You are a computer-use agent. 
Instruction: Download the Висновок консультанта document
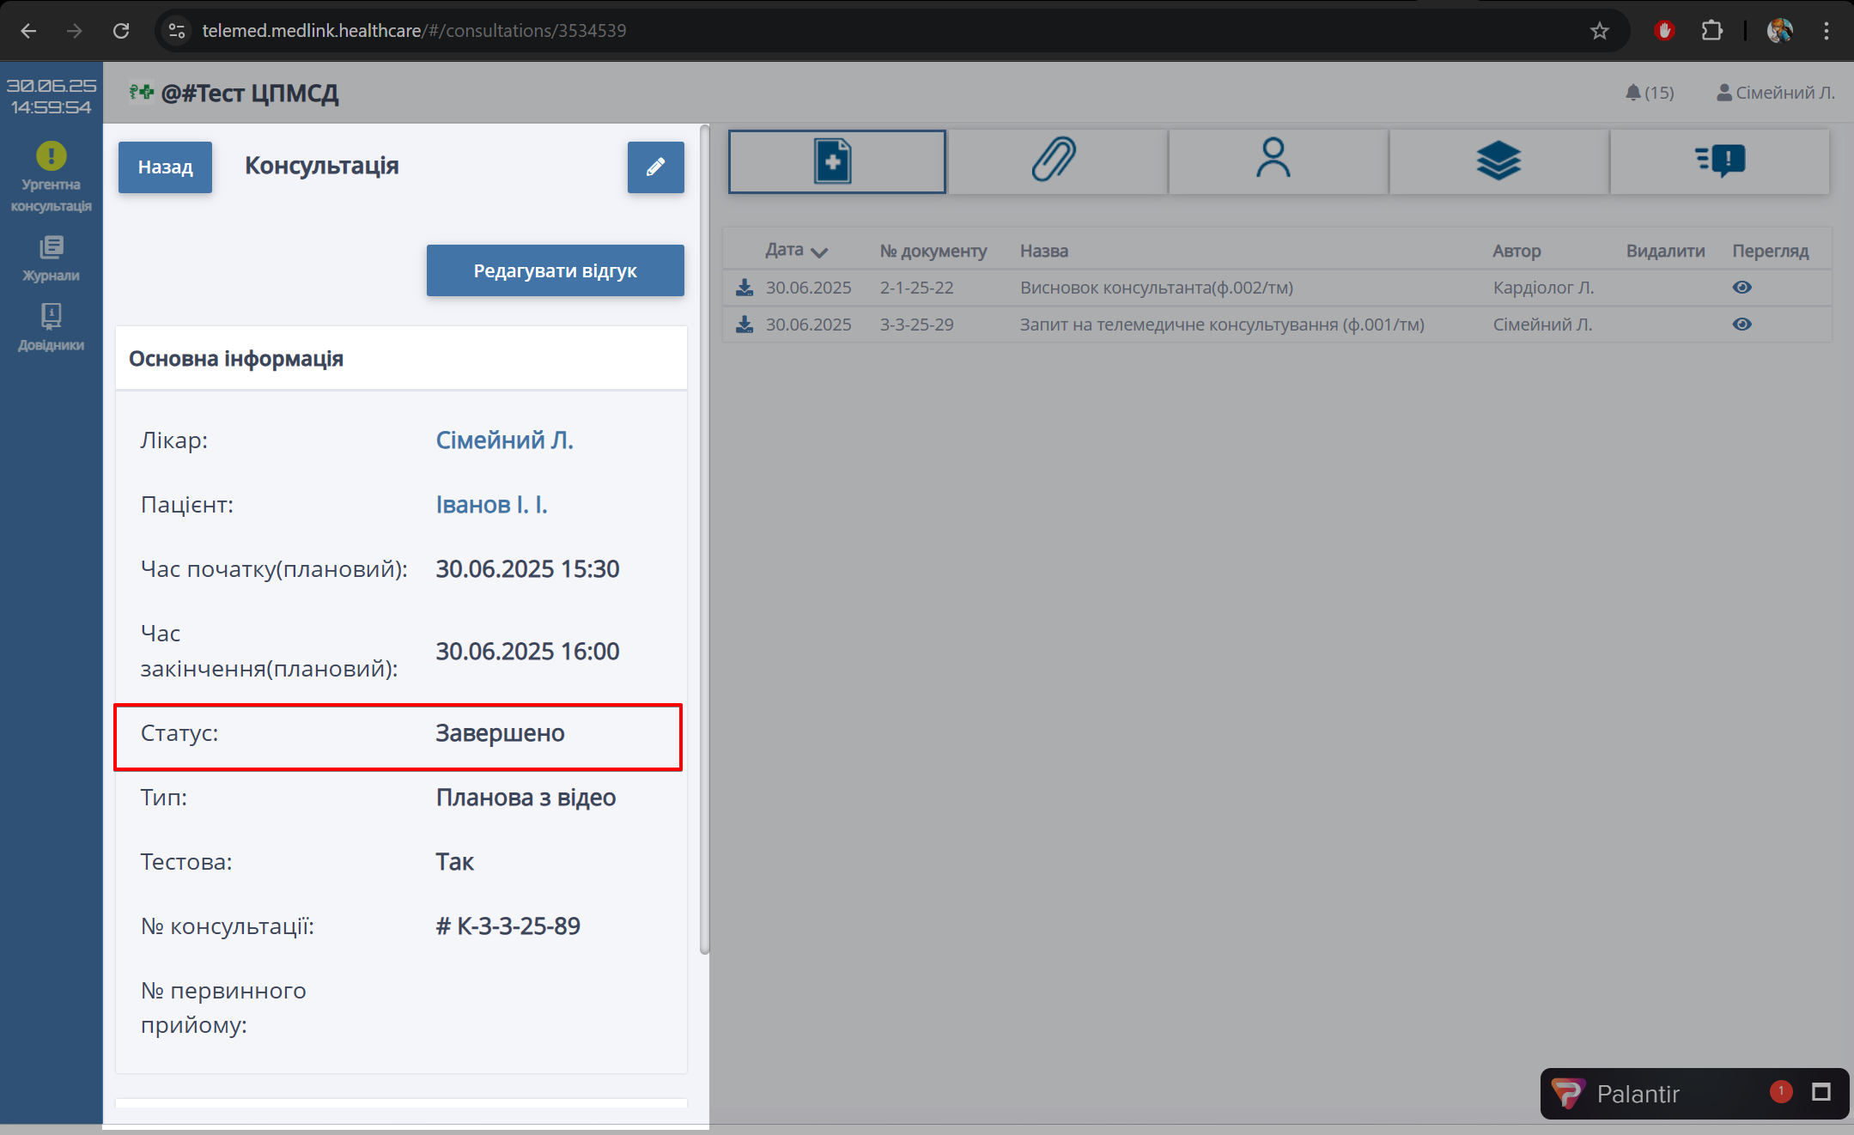pyautogui.click(x=745, y=288)
